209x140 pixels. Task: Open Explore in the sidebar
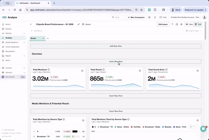coord(8,29)
